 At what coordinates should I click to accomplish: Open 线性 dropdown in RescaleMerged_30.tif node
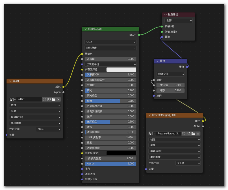174,140
